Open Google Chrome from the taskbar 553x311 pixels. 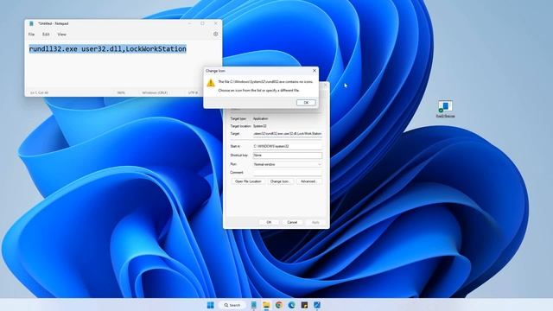[279, 305]
